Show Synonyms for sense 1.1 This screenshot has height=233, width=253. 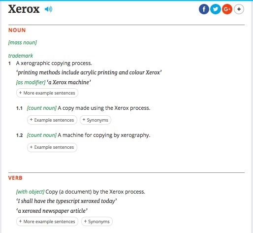95,120
